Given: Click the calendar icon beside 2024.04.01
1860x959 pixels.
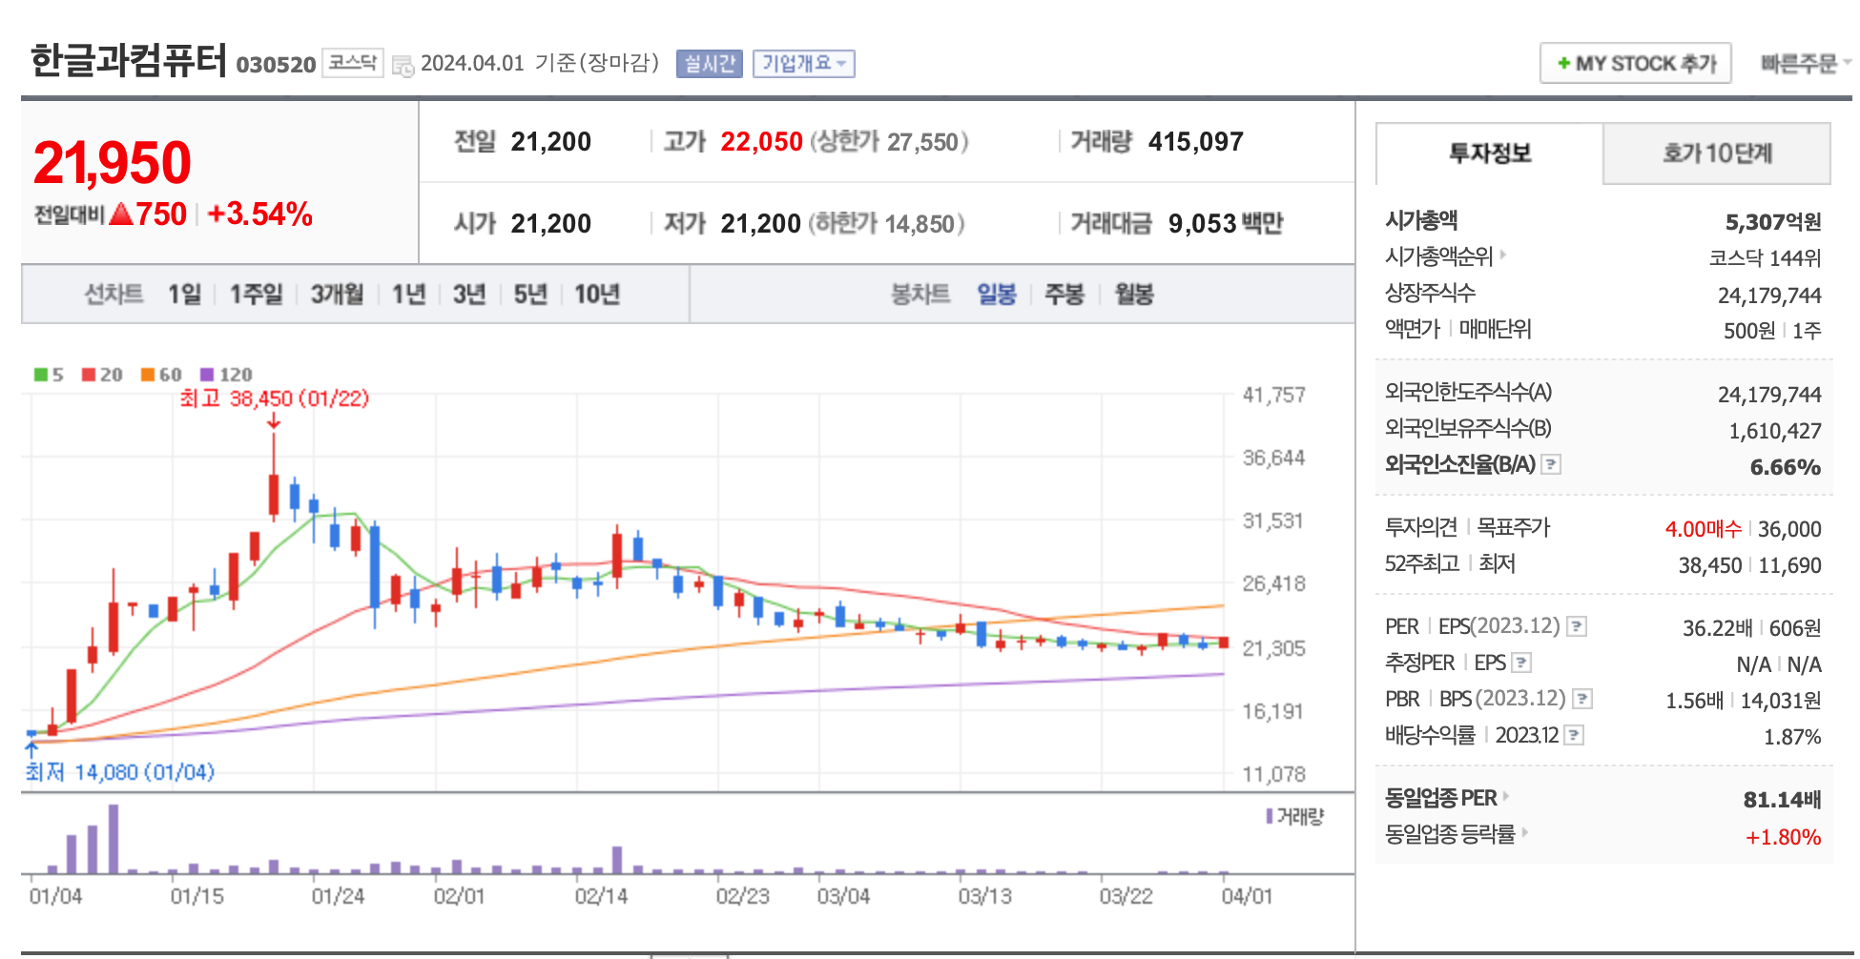Looking at the screenshot, I should pos(402,63).
